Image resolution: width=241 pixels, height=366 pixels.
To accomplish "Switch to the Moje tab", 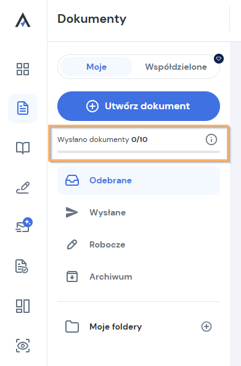I will (x=97, y=67).
